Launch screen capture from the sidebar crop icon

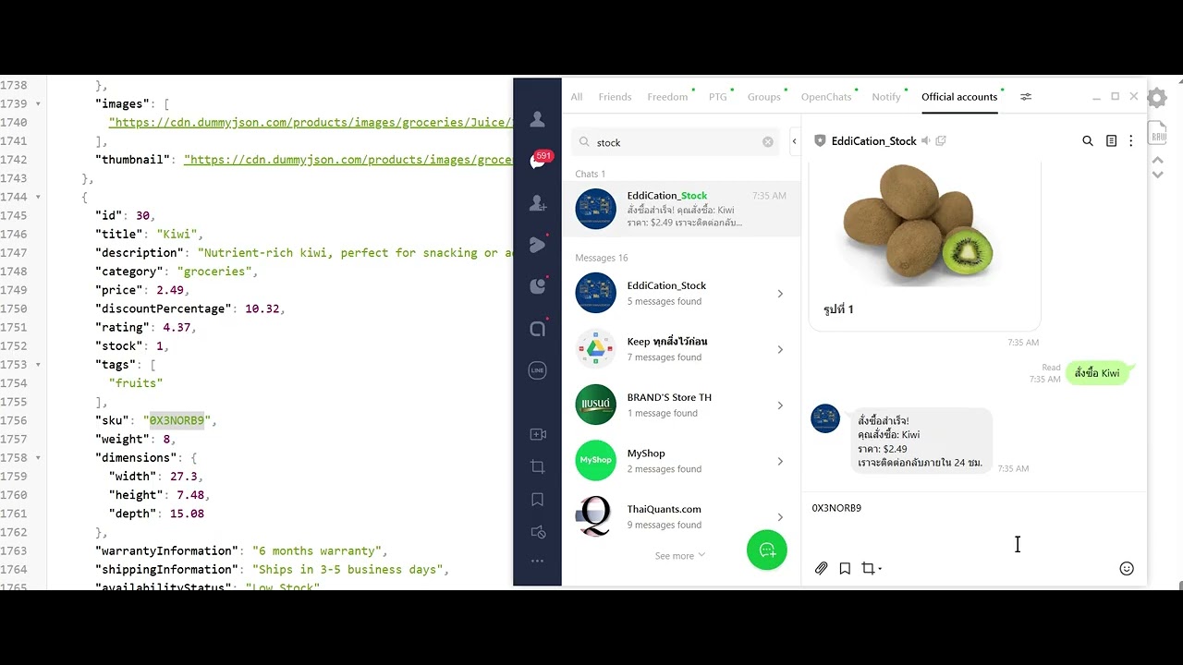pyautogui.click(x=538, y=466)
